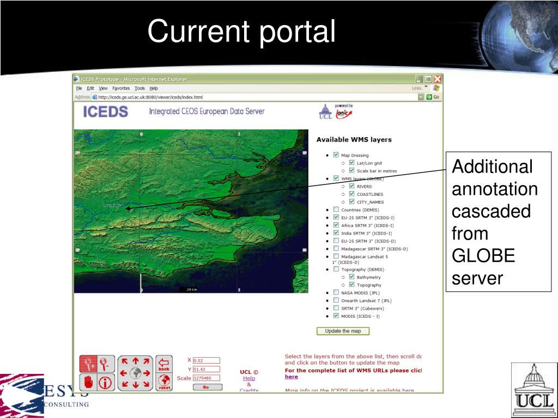Open the View menu

103,88
